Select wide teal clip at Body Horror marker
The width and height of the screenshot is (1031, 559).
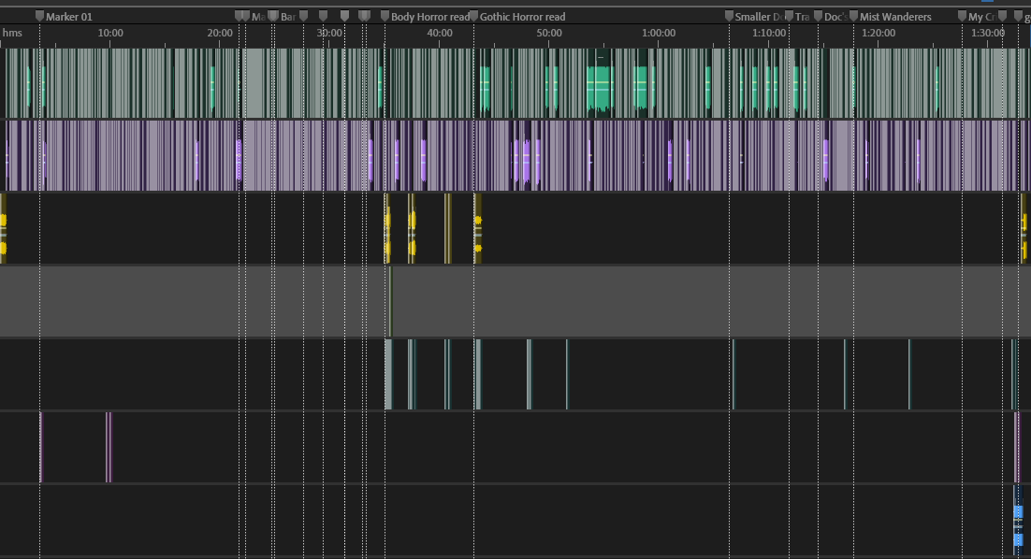pyautogui.click(x=388, y=375)
